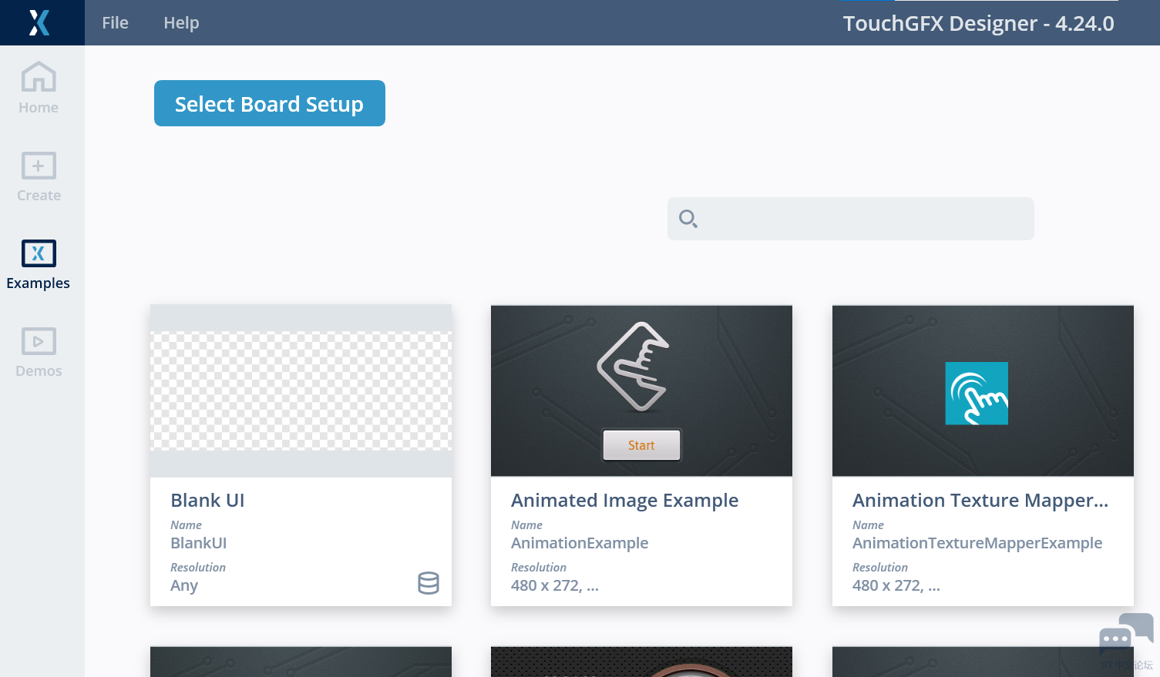The width and height of the screenshot is (1160, 677).
Task: Open the Help menu
Action: click(181, 23)
